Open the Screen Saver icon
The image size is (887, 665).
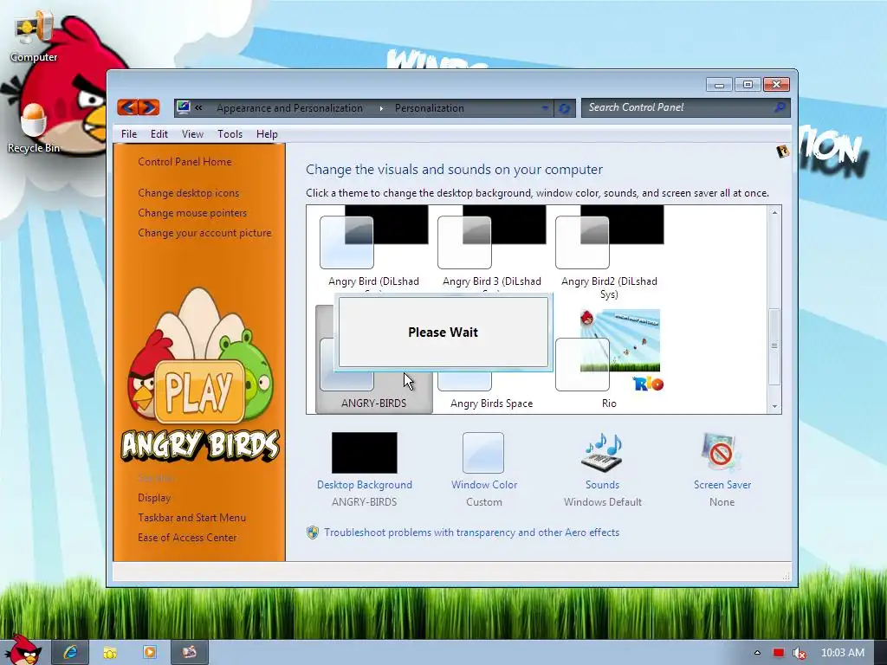(x=722, y=452)
